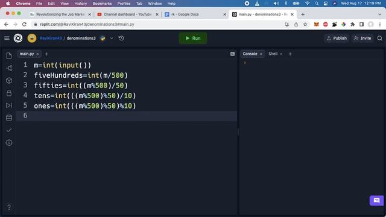This screenshot has width=386, height=217.
Task: Switch to Channel dashboard - YouTube tab
Action: (x=127, y=14)
